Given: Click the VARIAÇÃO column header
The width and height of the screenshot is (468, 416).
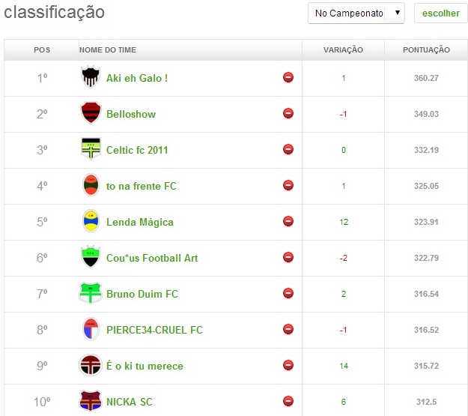Looking at the screenshot, I should coord(343,50).
